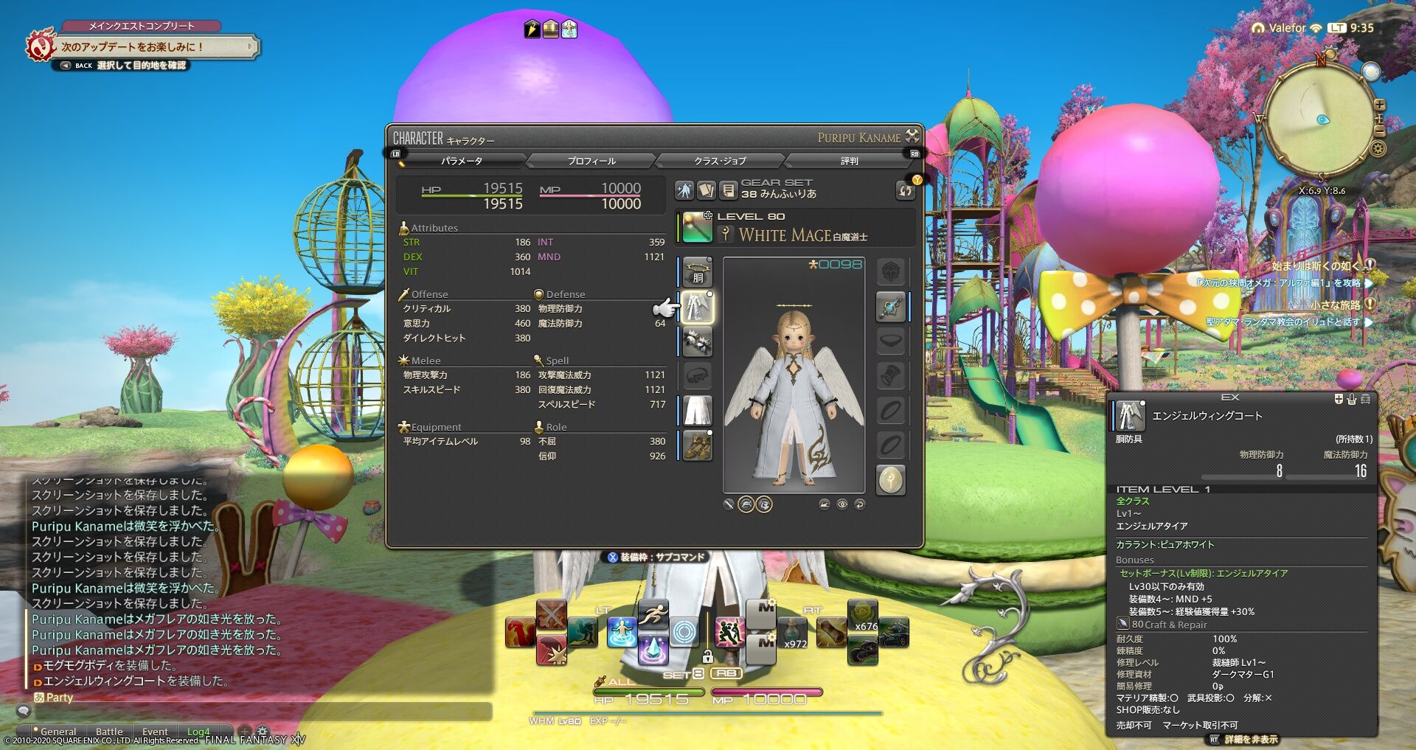Click the update gear set arrows button
The image size is (1416, 750).
905,191
